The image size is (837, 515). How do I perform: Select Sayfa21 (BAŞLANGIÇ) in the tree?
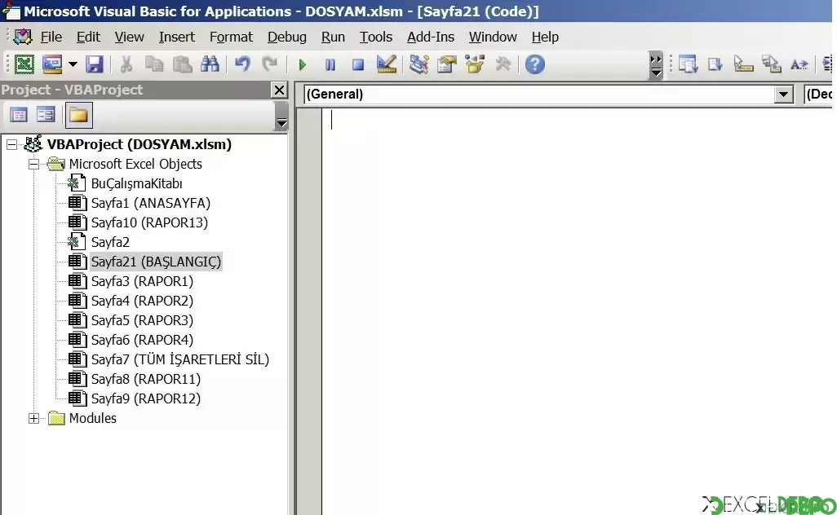tap(156, 262)
